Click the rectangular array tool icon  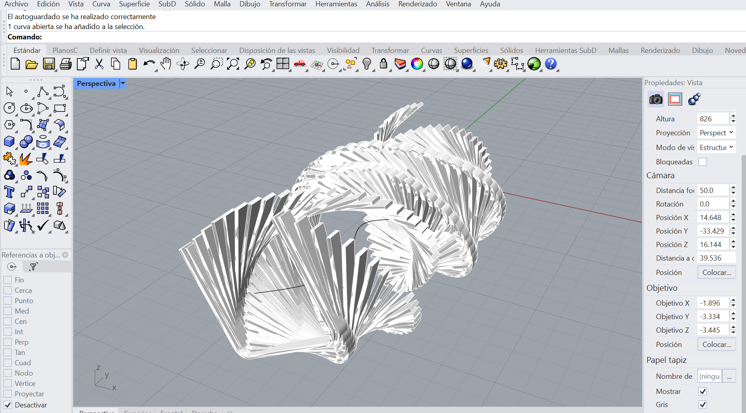(43, 208)
